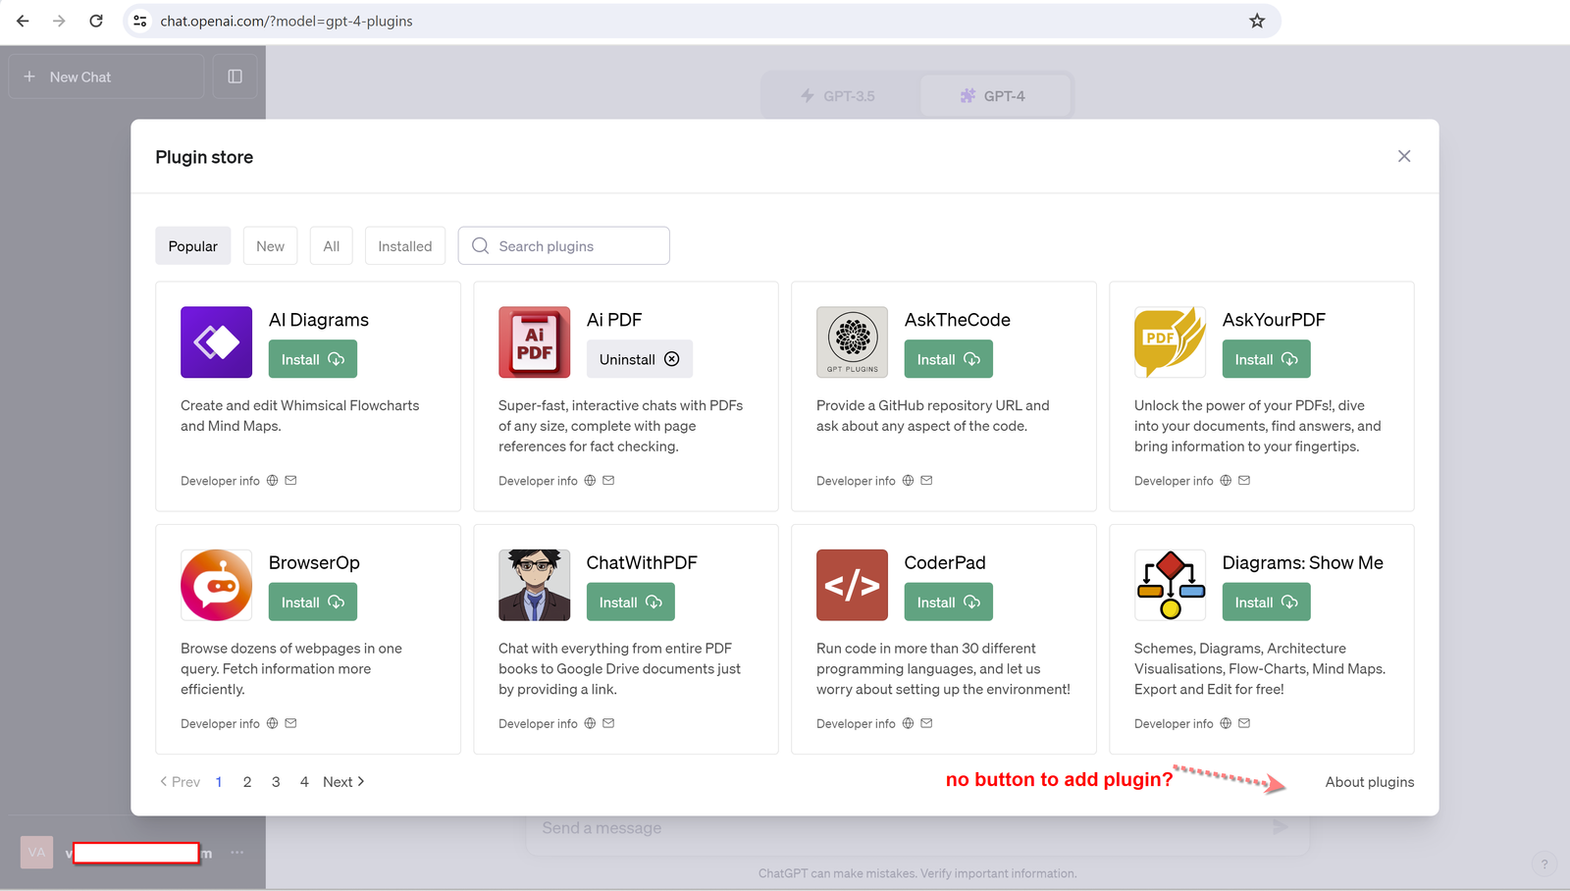Screen dimensions: 1570x891
Task: Open ChatWithPDF developer website globe icon
Action: 590,723
